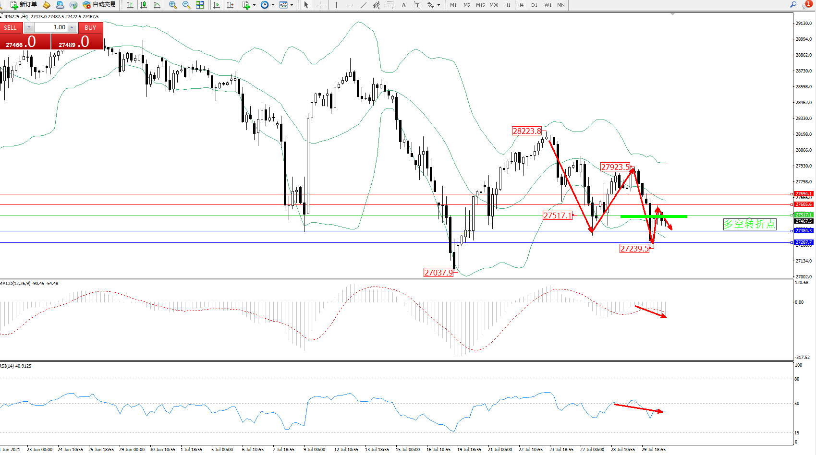
Task: Select the horizontal line drawing tool
Action: tap(350, 5)
